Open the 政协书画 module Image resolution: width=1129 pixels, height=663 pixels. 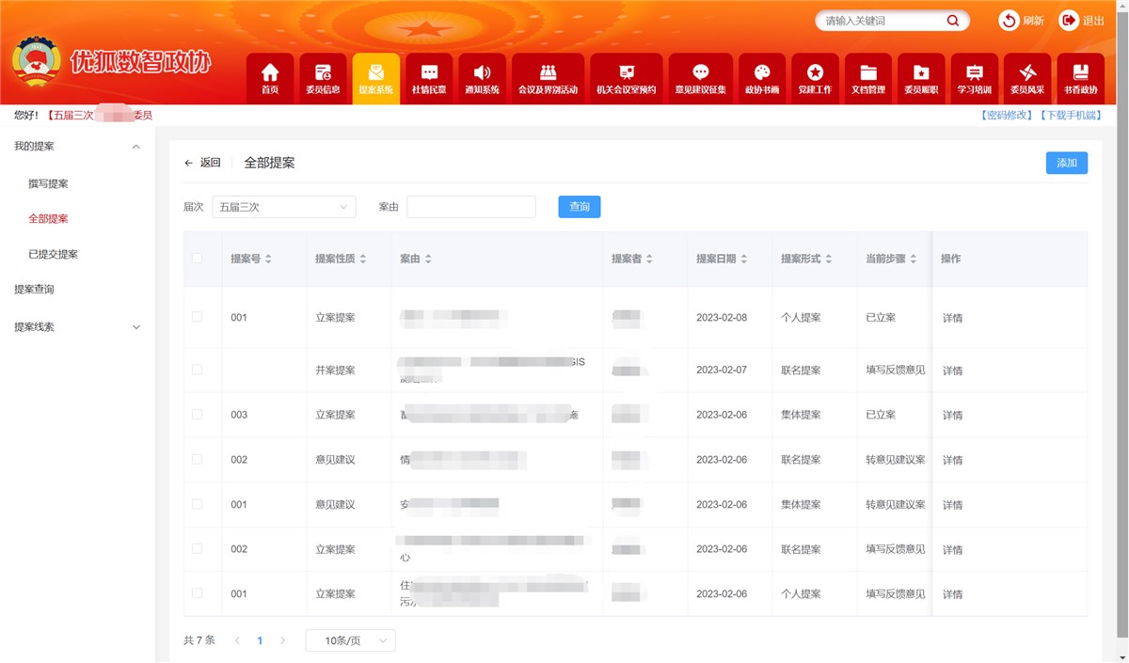tap(761, 77)
